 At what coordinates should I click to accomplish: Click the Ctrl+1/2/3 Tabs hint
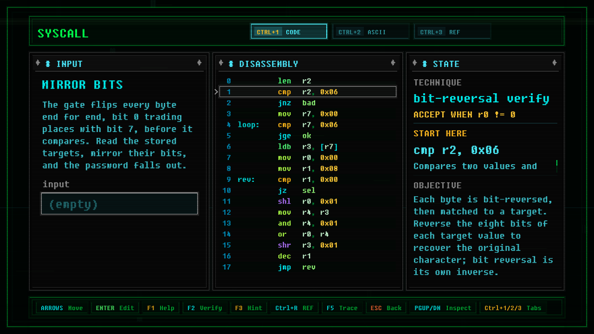point(513,308)
